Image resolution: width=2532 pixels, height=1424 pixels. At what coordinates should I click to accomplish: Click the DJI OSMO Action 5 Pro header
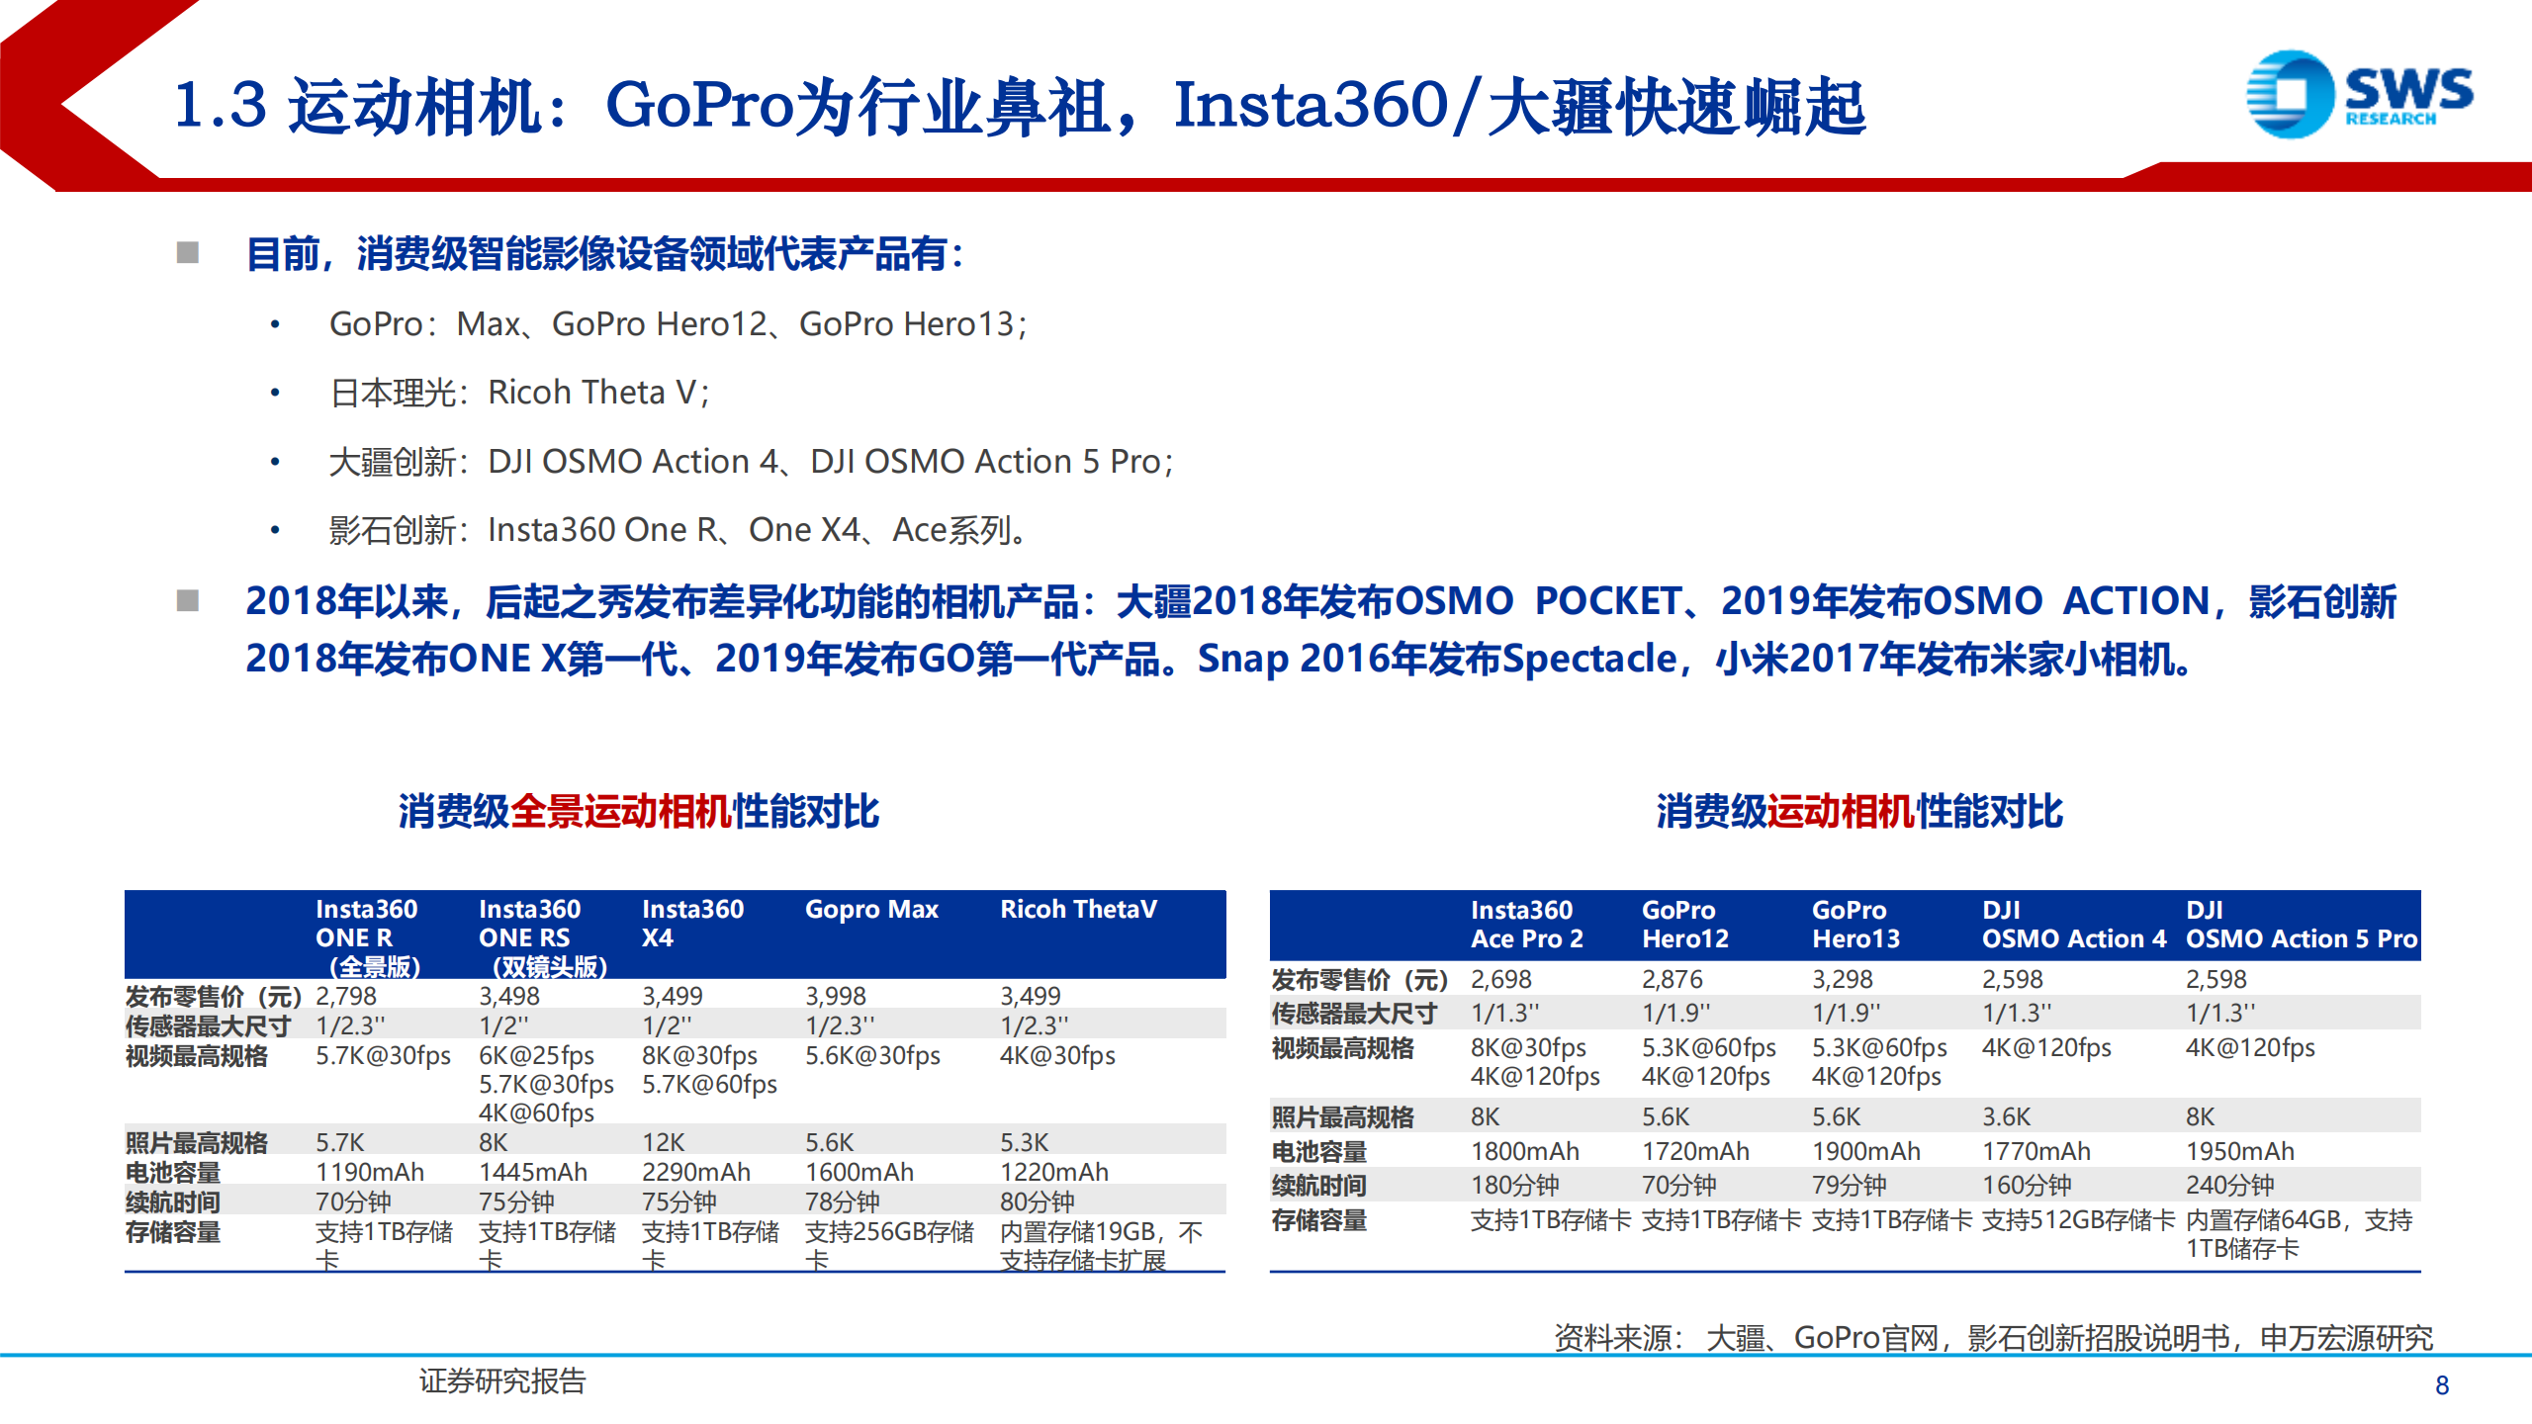2301,925
